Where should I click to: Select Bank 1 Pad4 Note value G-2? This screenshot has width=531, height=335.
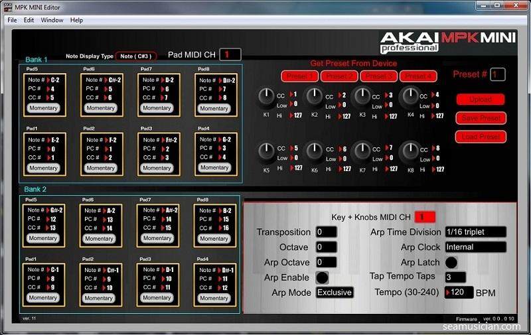tap(226, 139)
